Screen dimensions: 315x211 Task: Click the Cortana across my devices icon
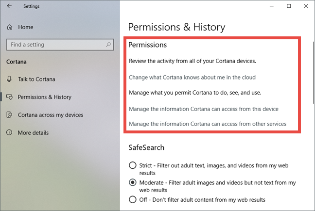(x=9, y=115)
